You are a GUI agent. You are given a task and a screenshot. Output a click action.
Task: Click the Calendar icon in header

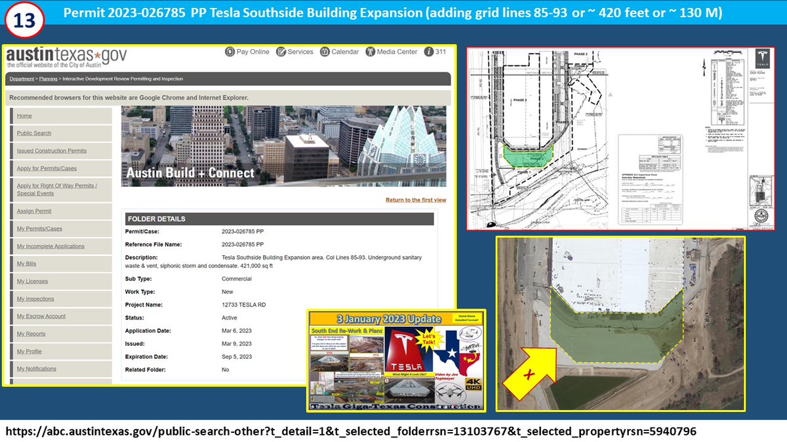pyautogui.click(x=324, y=52)
